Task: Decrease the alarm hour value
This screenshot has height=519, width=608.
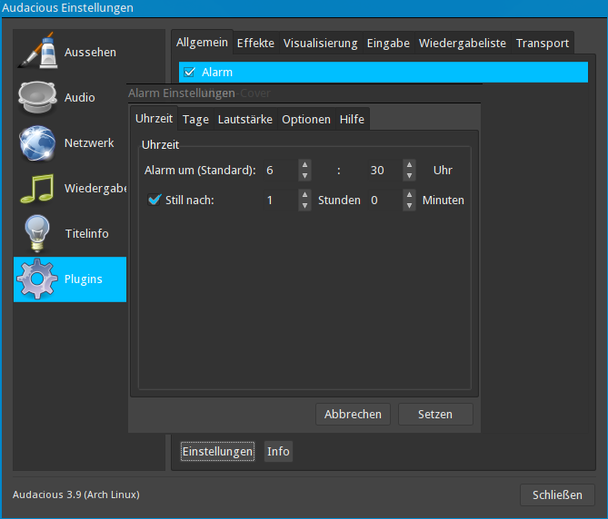Action: click(304, 176)
